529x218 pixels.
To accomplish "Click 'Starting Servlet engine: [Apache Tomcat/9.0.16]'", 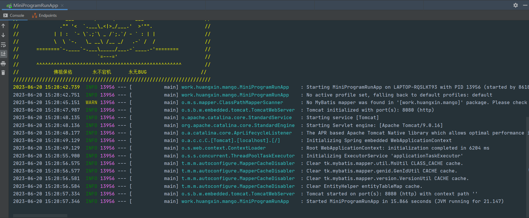I will click(374, 126).
